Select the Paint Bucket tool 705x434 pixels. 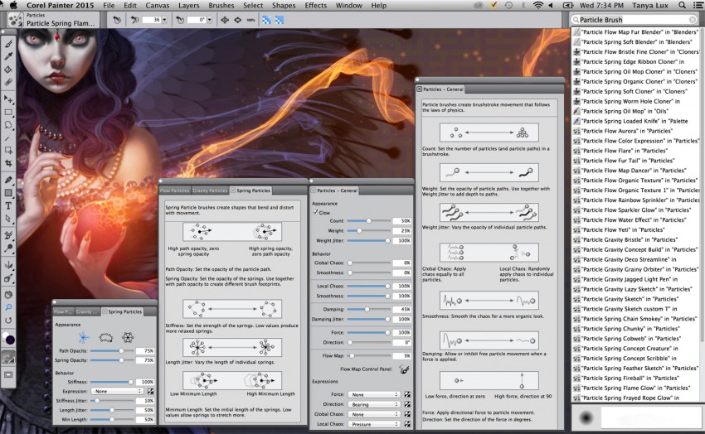pos(8,69)
